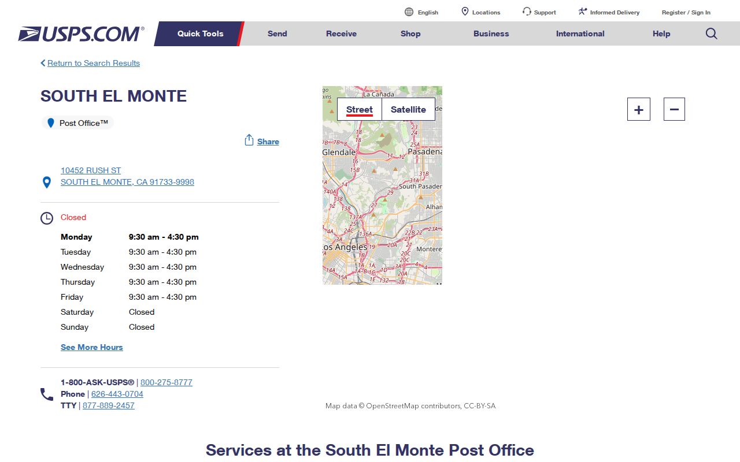740x462 pixels.
Task: Click the red Closed status text
Action: click(x=73, y=217)
